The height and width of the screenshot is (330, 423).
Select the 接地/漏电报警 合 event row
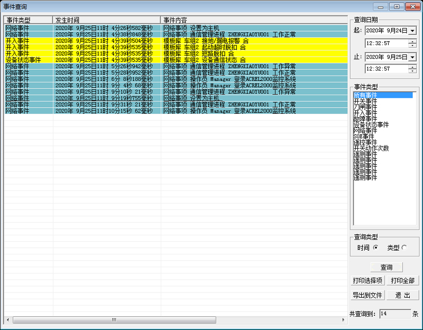(x=176, y=41)
